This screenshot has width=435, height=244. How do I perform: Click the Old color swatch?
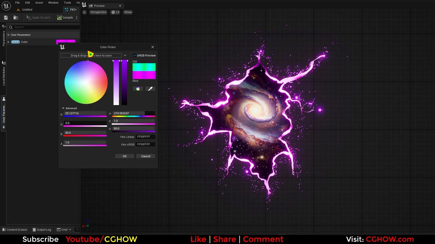(x=144, y=67)
